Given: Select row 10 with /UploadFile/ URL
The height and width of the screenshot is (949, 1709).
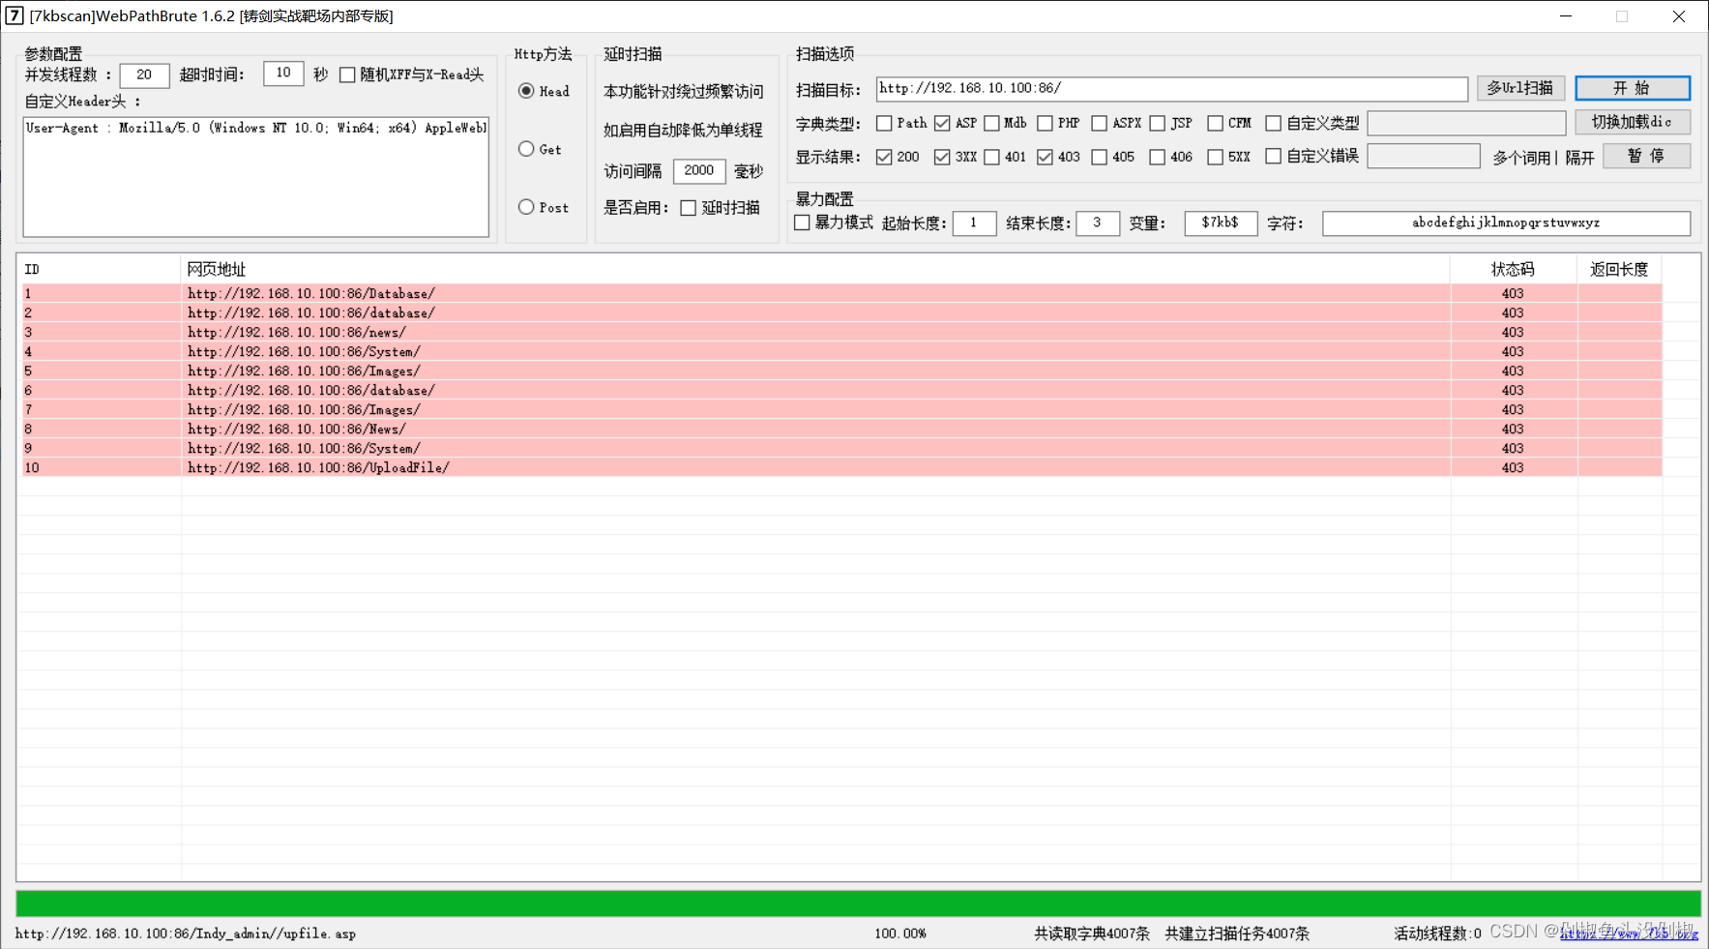Looking at the screenshot, I should click(x=841, y=467).
